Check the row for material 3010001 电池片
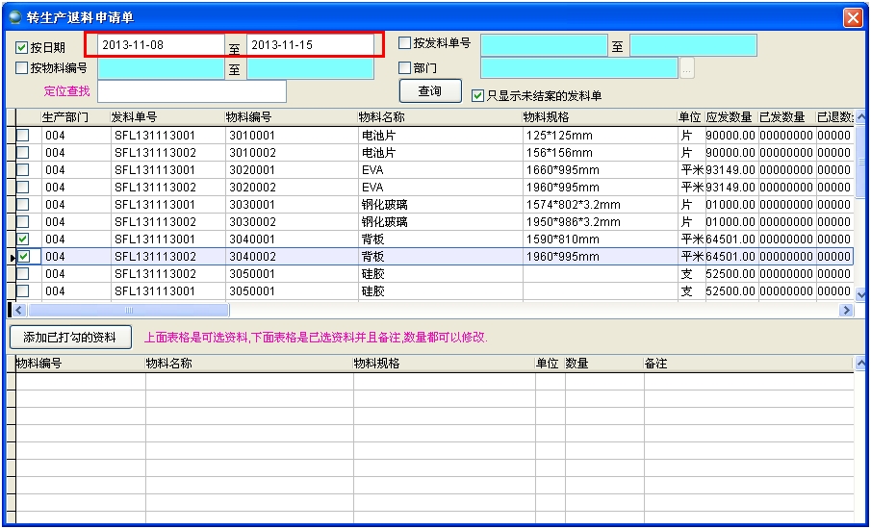Viewport: 871px width, 529px height. [23, 136]
